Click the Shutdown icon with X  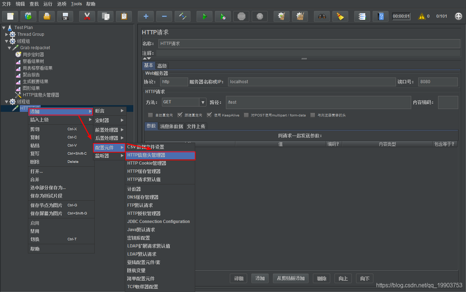point(260,16)
